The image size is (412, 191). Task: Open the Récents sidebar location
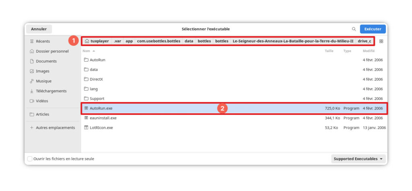(x=43, y=41)
